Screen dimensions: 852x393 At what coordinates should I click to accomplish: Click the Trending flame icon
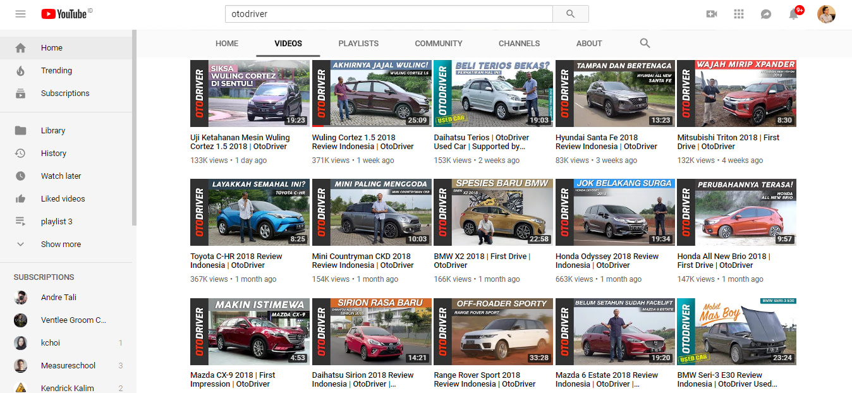(21, 71)
